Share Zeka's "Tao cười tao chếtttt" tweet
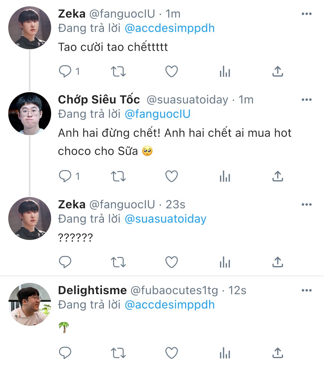Image resolution: width=324 pixels, height=366 pixels. click(278, 72)
